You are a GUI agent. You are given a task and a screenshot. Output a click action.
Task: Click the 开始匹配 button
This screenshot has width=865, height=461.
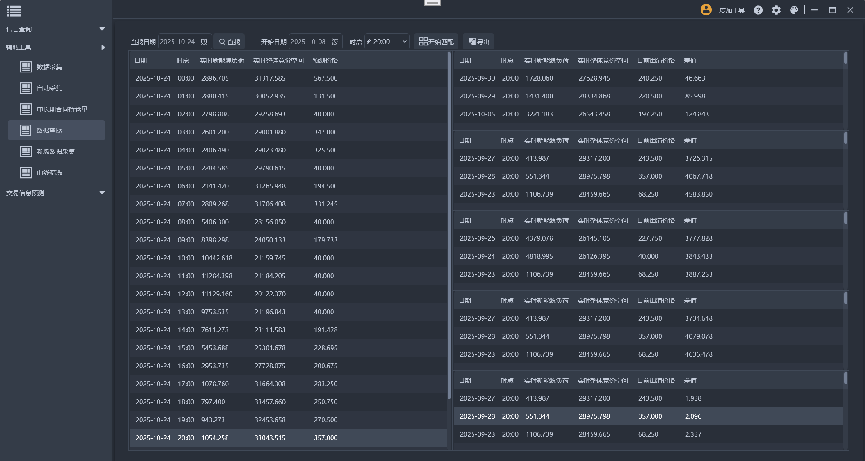click(436, 42)
